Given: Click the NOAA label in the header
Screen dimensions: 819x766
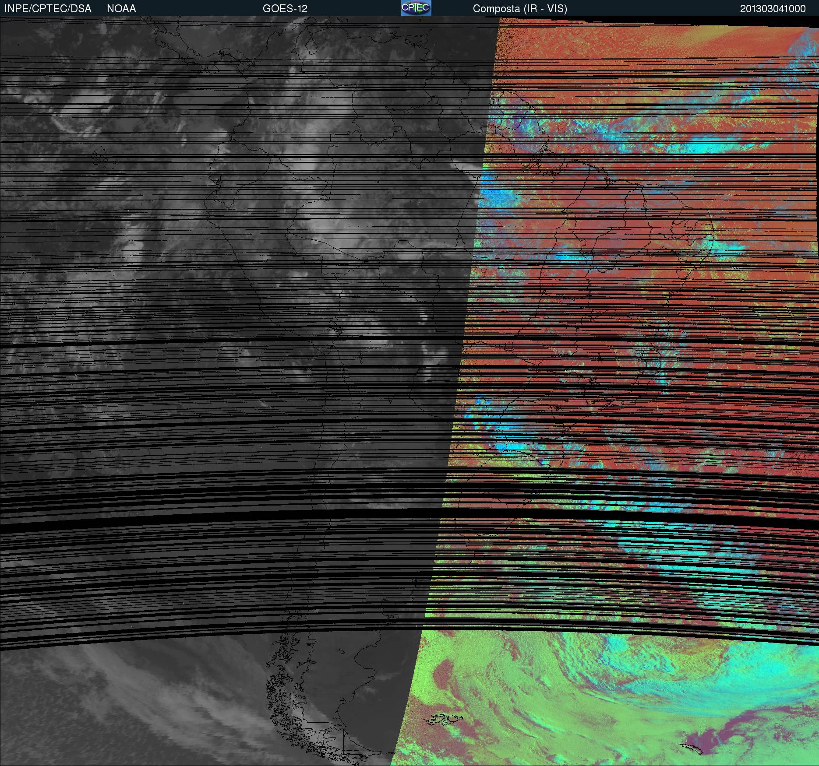Looking at the screenshot, I should [x=121, y=9].
